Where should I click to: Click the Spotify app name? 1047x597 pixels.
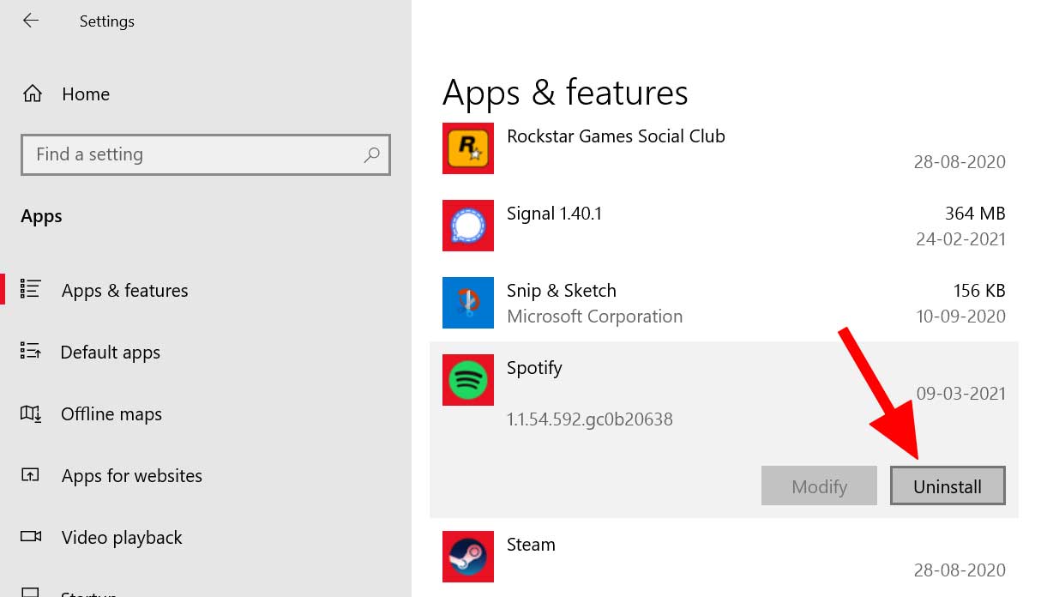point(534,368)
